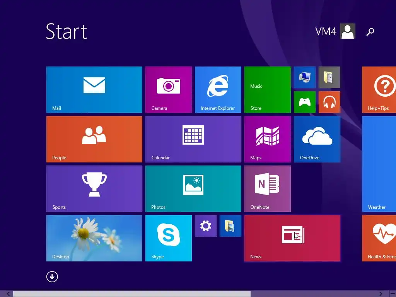Viewport: 396px width, 297px height.
Task: Open the grey folder small tile
Action: [x=329, y=77]
